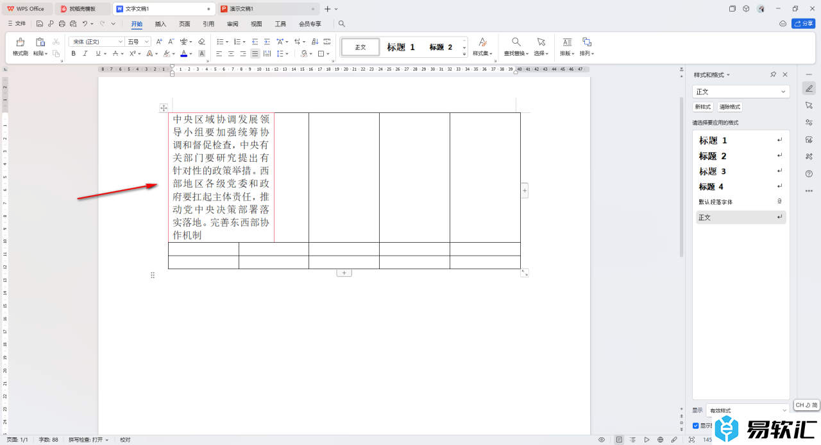Click the Format Painter (格式刷) icon

tap(20, 42)
